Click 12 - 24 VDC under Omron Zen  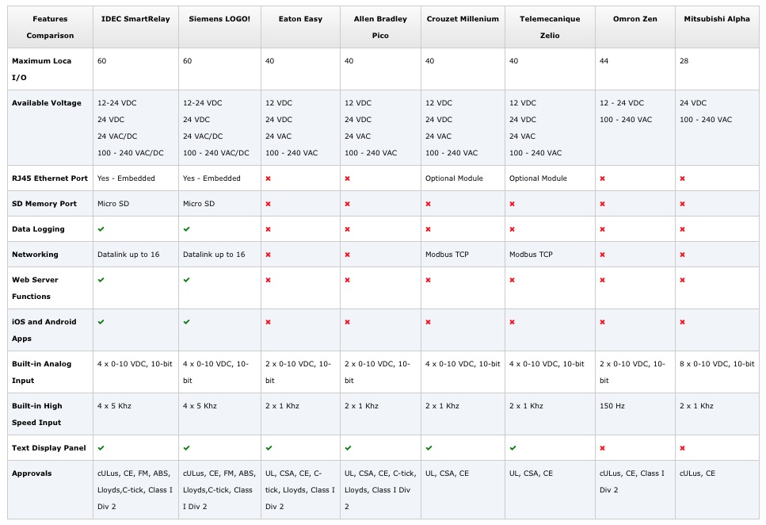(x=621, y=103)
